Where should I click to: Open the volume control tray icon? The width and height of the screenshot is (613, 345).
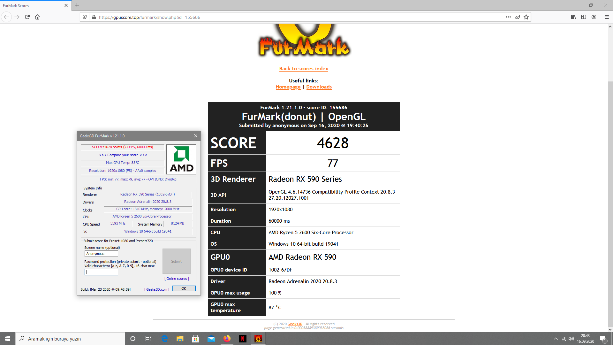[x=571, y=339]
